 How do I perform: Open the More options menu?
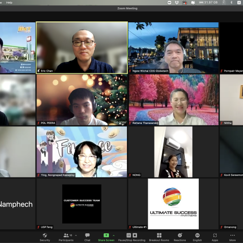pyautogui.click(x=232, y=237)
